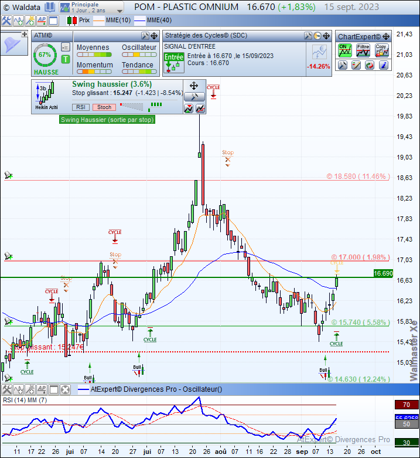Toggle the ChartExpert Filtre button

[363, 50]
